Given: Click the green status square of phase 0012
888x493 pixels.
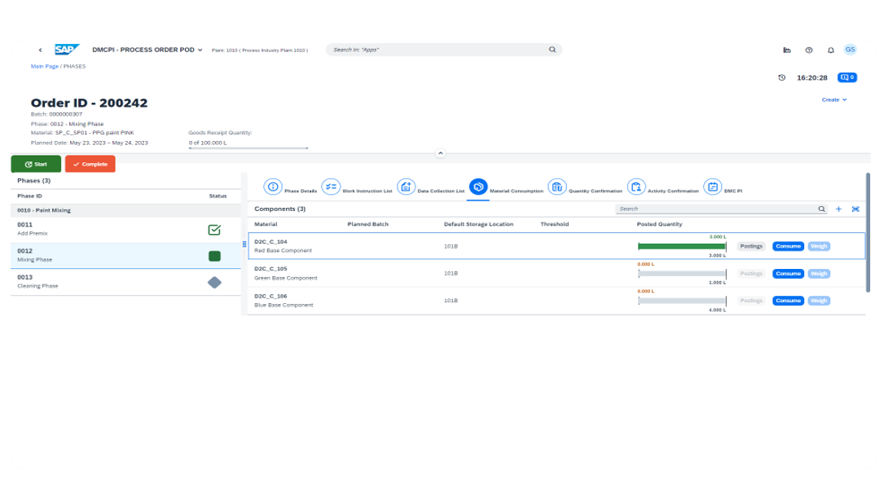Looking at the screenshot, I should click(214, 256).
